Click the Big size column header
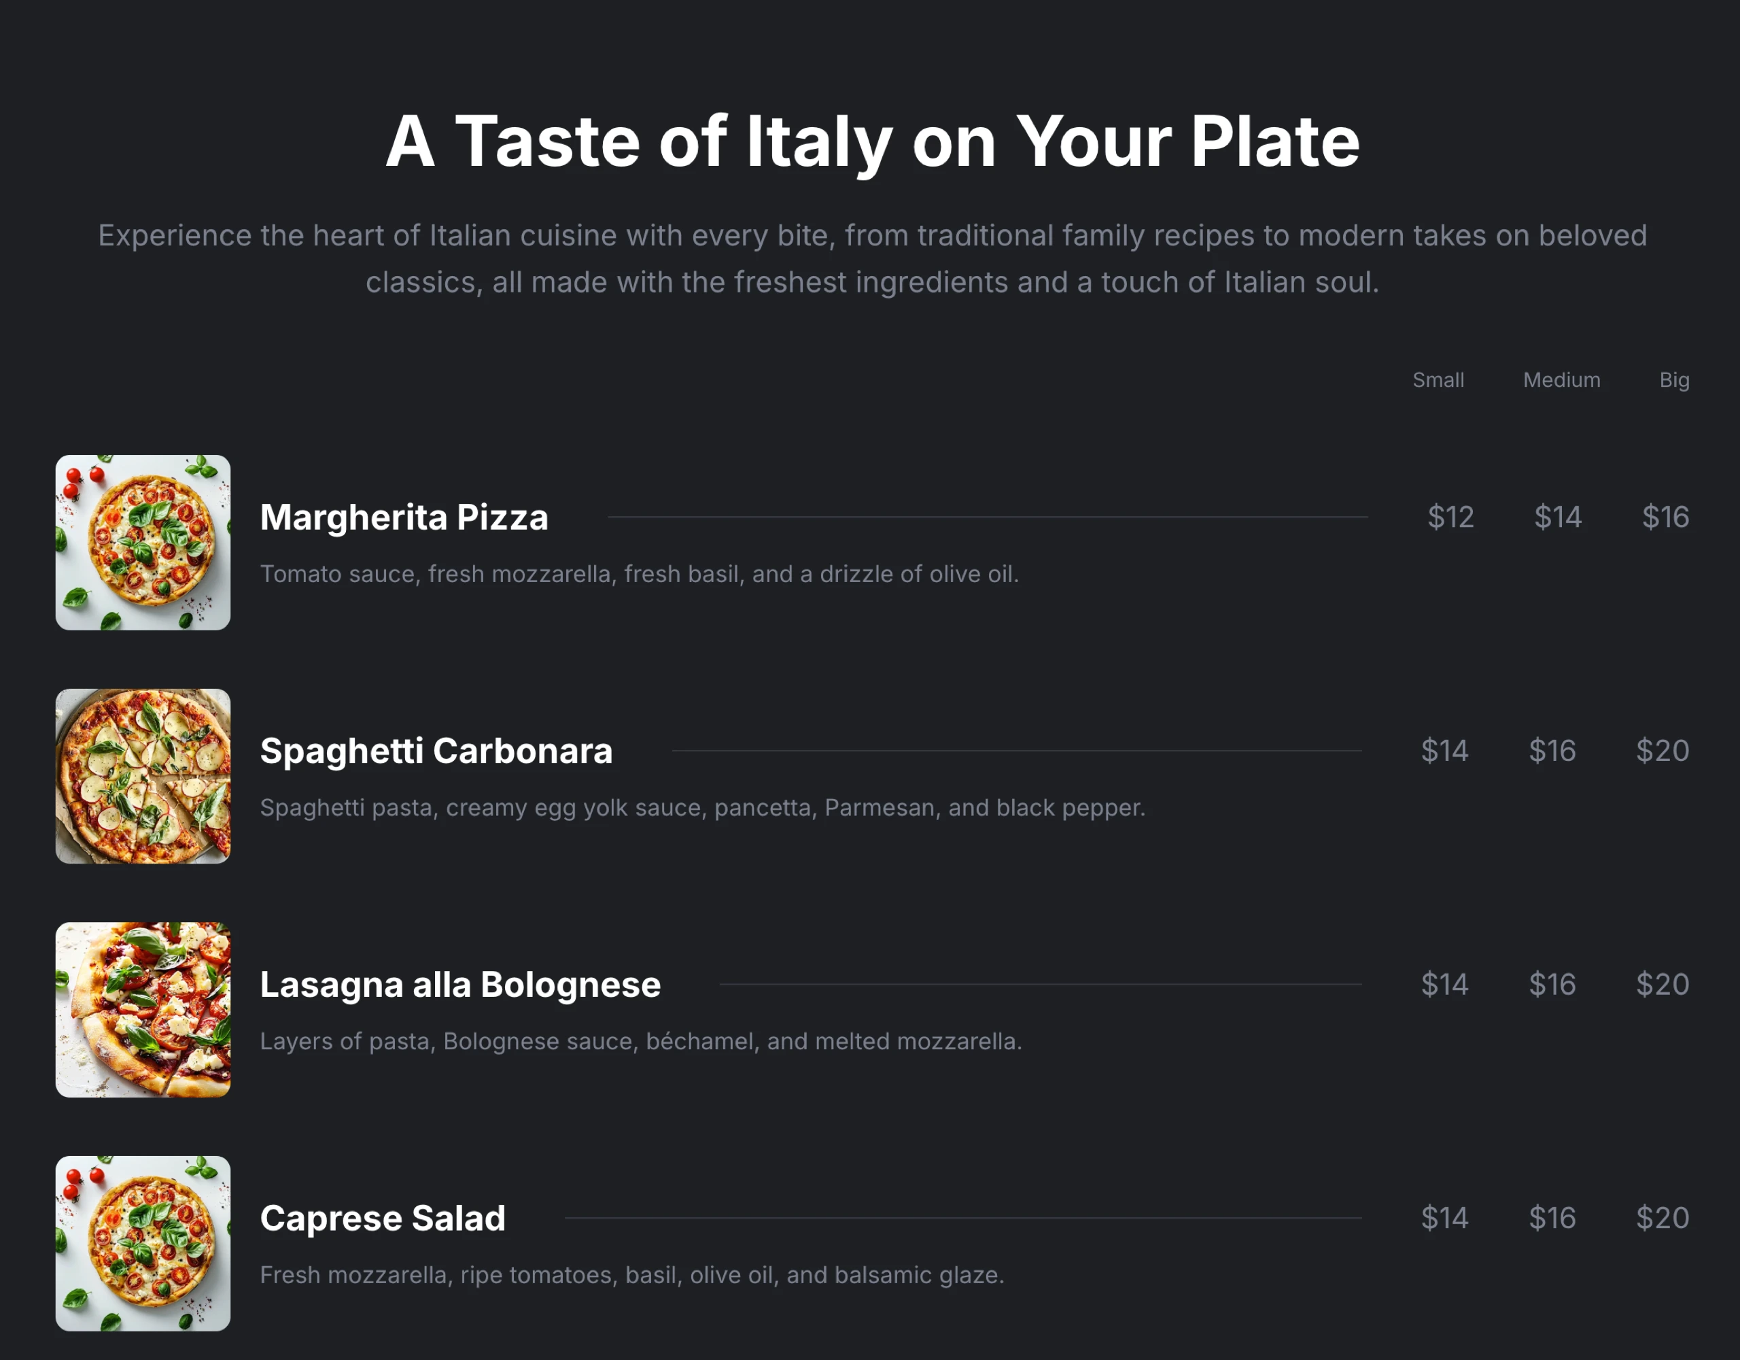This screenshot has height=1360, width=1740. click(1674, 380)
